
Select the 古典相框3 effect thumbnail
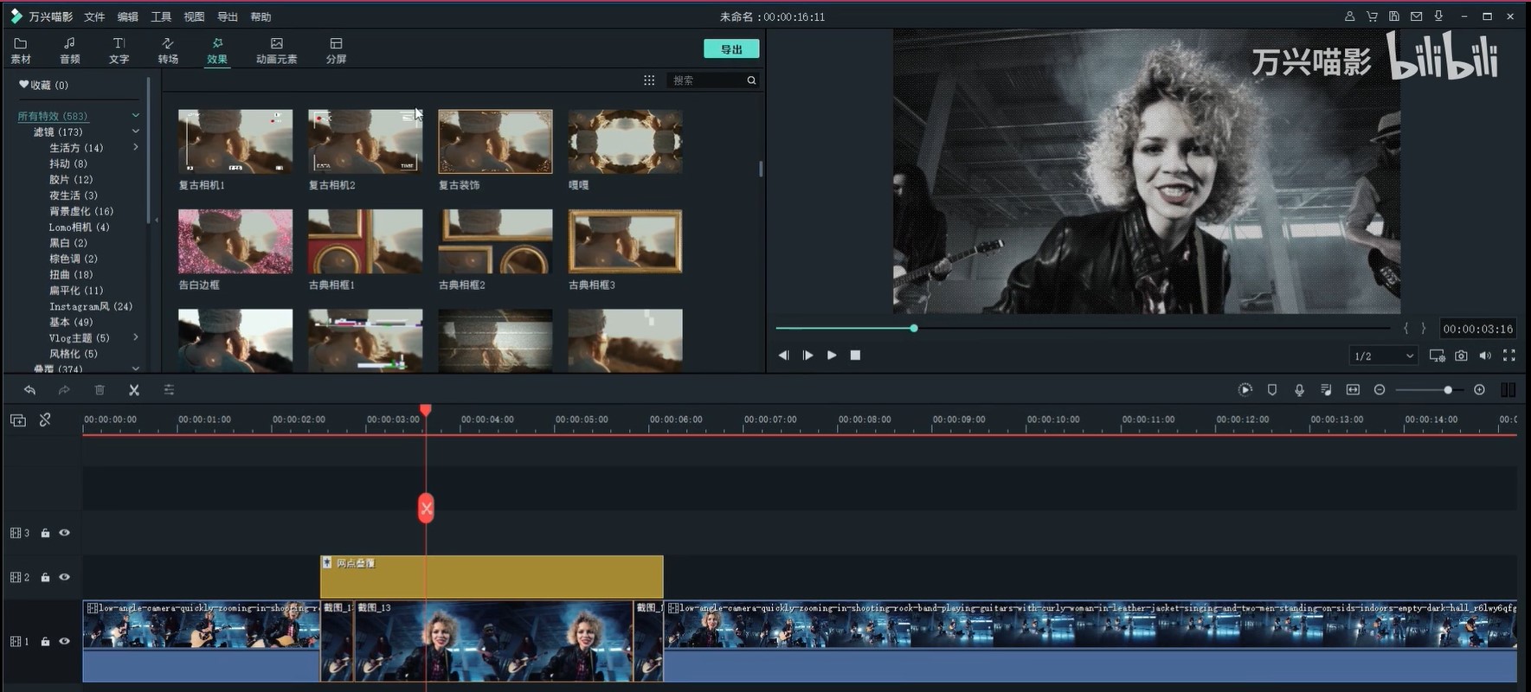click(x=625, y=241)
